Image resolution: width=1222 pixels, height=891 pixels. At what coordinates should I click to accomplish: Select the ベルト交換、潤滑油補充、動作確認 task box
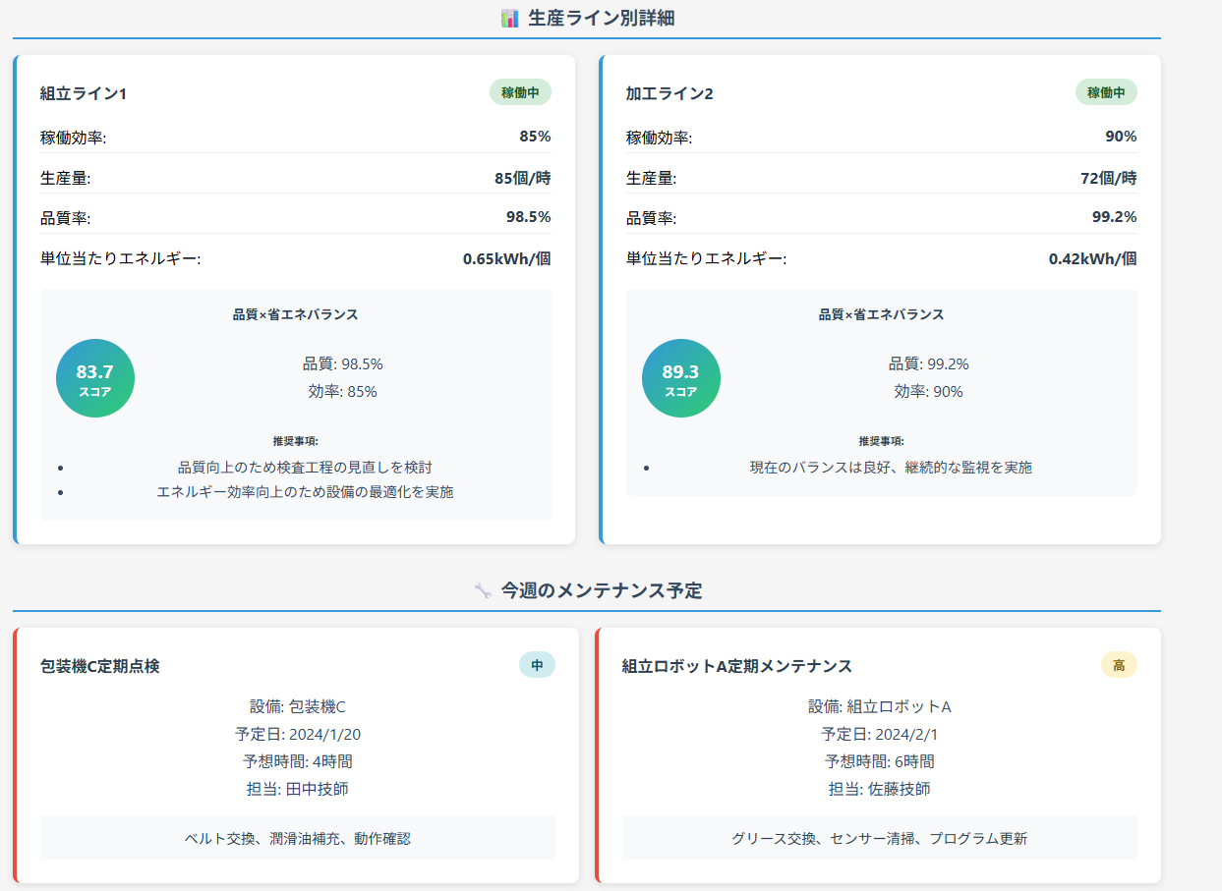pos(298,838)
